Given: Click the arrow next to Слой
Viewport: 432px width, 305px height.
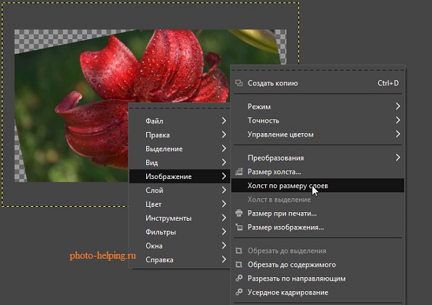Looking at the screenshot, I should pyautogui.click(x=224, y=190).
